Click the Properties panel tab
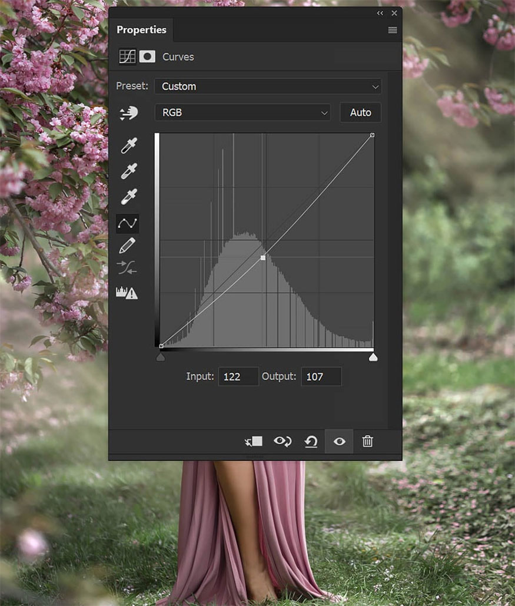515x606 pixels. (141, 30)
